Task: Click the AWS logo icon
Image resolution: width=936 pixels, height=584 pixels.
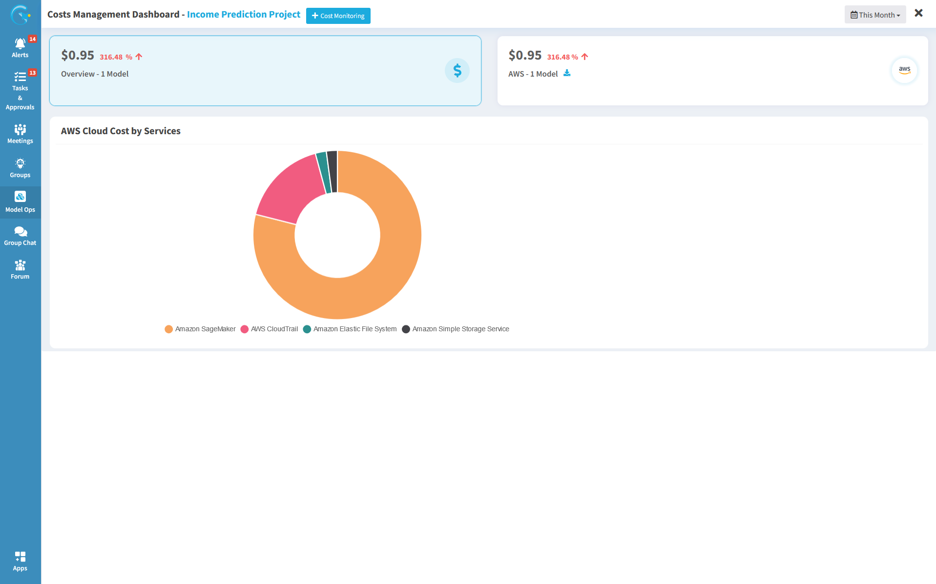Action: 904,70
